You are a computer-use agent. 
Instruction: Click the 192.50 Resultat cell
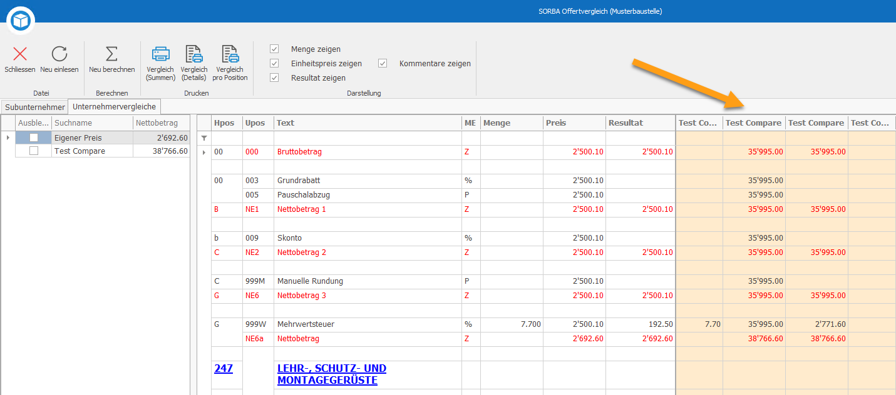coord(640,324)
